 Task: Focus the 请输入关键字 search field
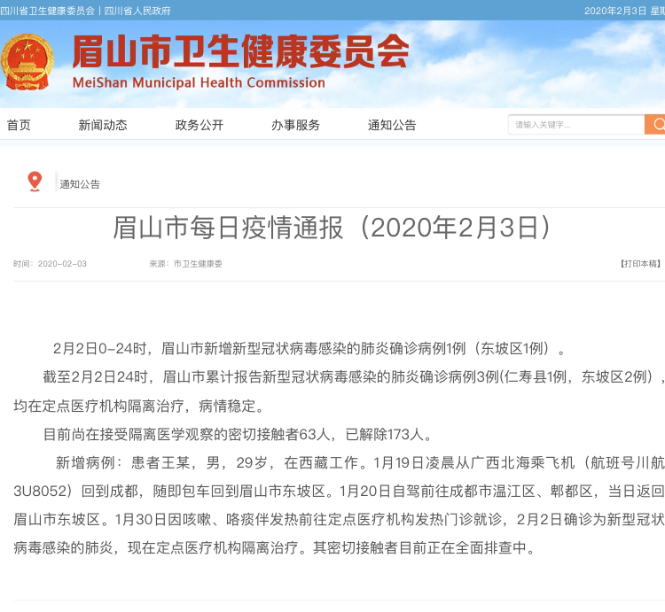pos(576,125)
